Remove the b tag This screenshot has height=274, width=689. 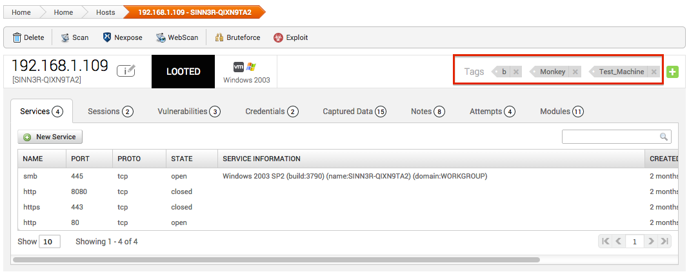click(x=515, y=72)
